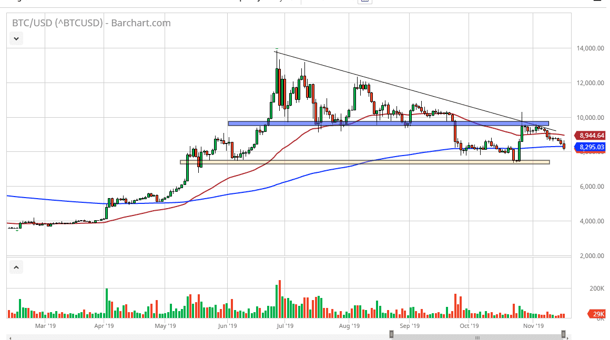Screen dimensions: 610x340
Task: Click the 8,295.03 blue price label
Action: (x=591, y=147)
